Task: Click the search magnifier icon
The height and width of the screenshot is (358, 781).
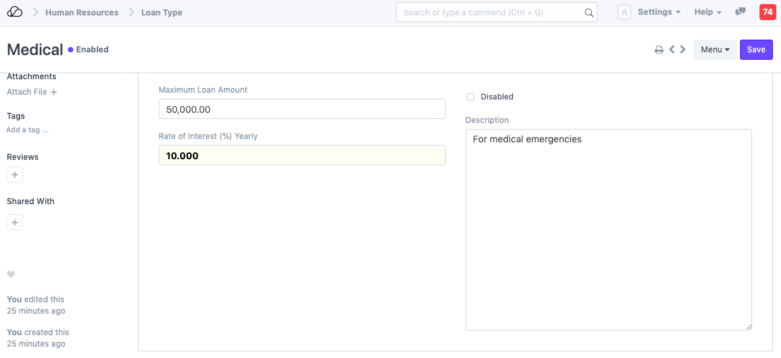Action: pyautogui.click(x=589, y=13)
